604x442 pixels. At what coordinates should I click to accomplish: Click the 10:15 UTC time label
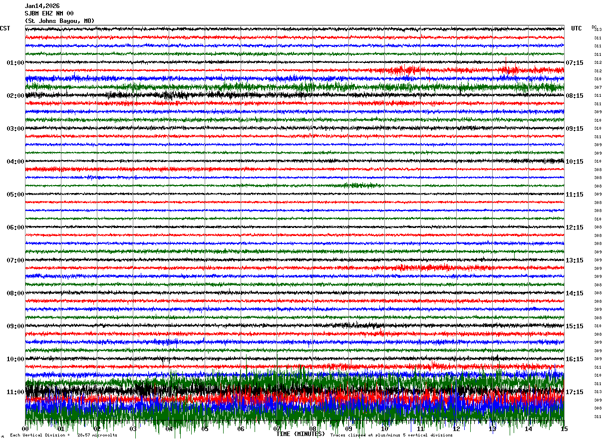pyautogui.click(x=575, y=162)
